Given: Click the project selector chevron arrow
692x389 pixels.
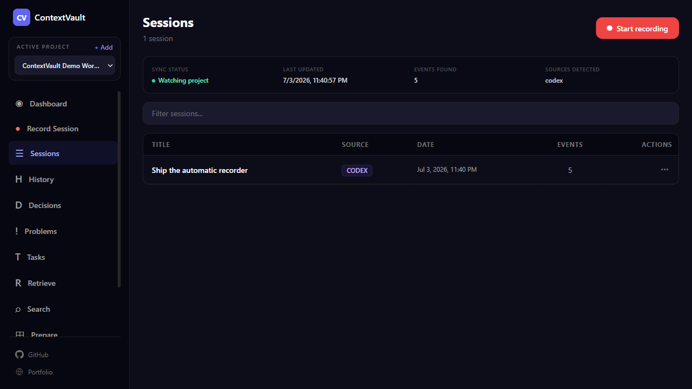Looking at the screenshot, I should tap(110, 65).
